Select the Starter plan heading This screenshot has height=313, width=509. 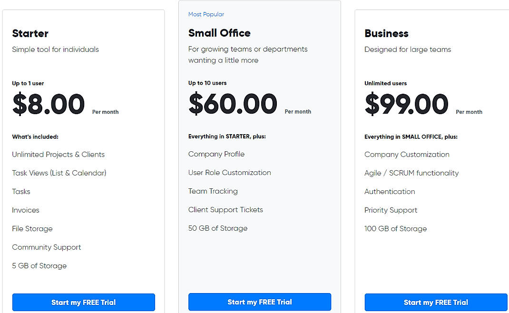click(x=30, y=33)
